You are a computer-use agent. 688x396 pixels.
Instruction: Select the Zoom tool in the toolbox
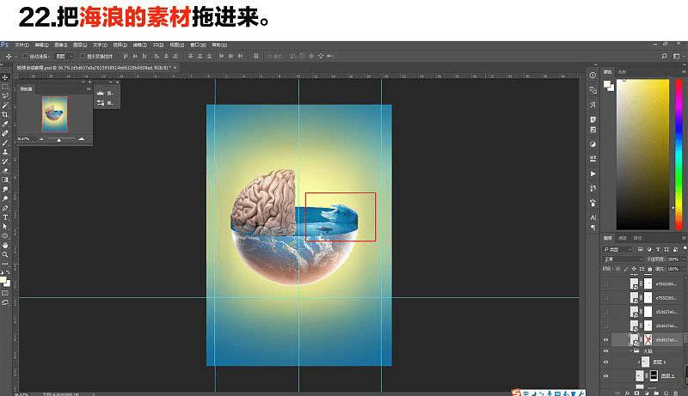[x=5, y=254]
